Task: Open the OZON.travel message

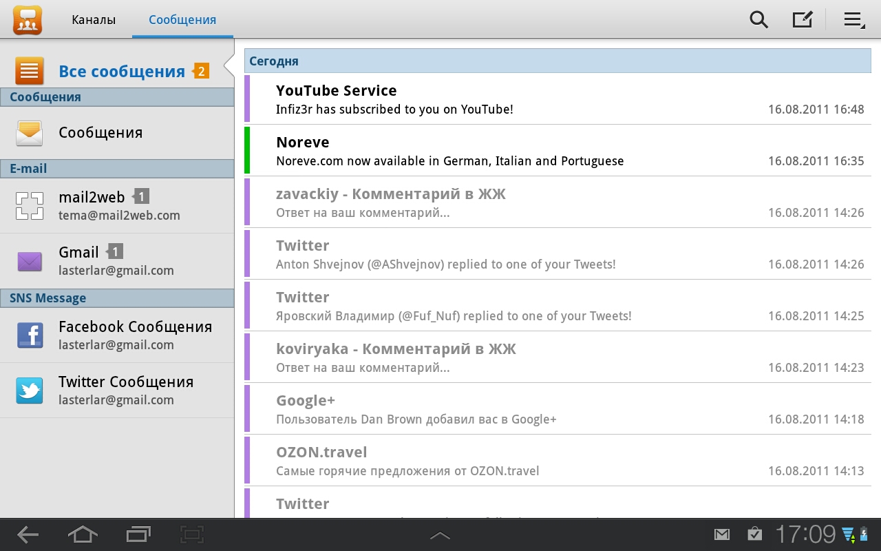Action: [x=558, y=460]
